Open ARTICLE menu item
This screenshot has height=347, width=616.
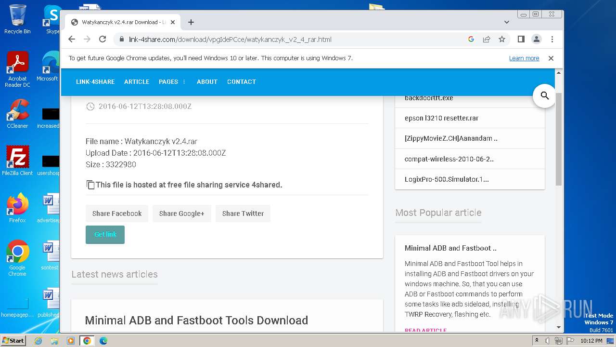137,82
